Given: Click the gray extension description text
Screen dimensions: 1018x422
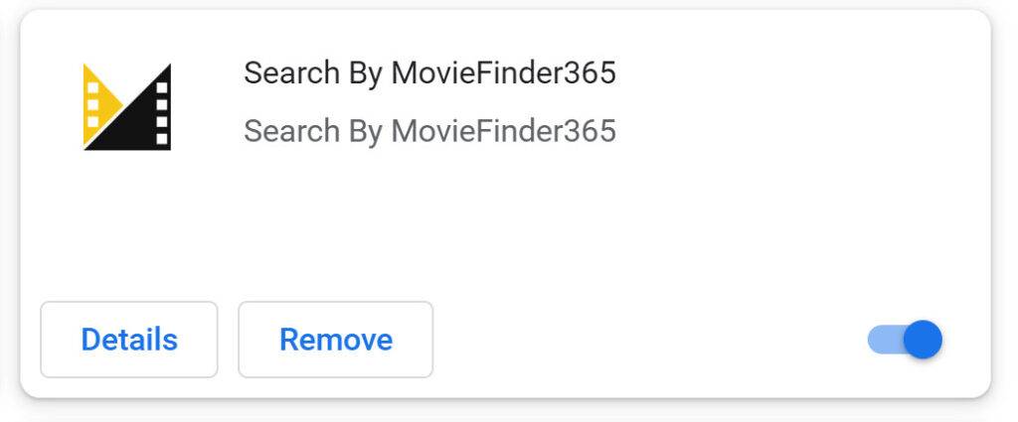Looking at the screenshot, I should [429, 131].
